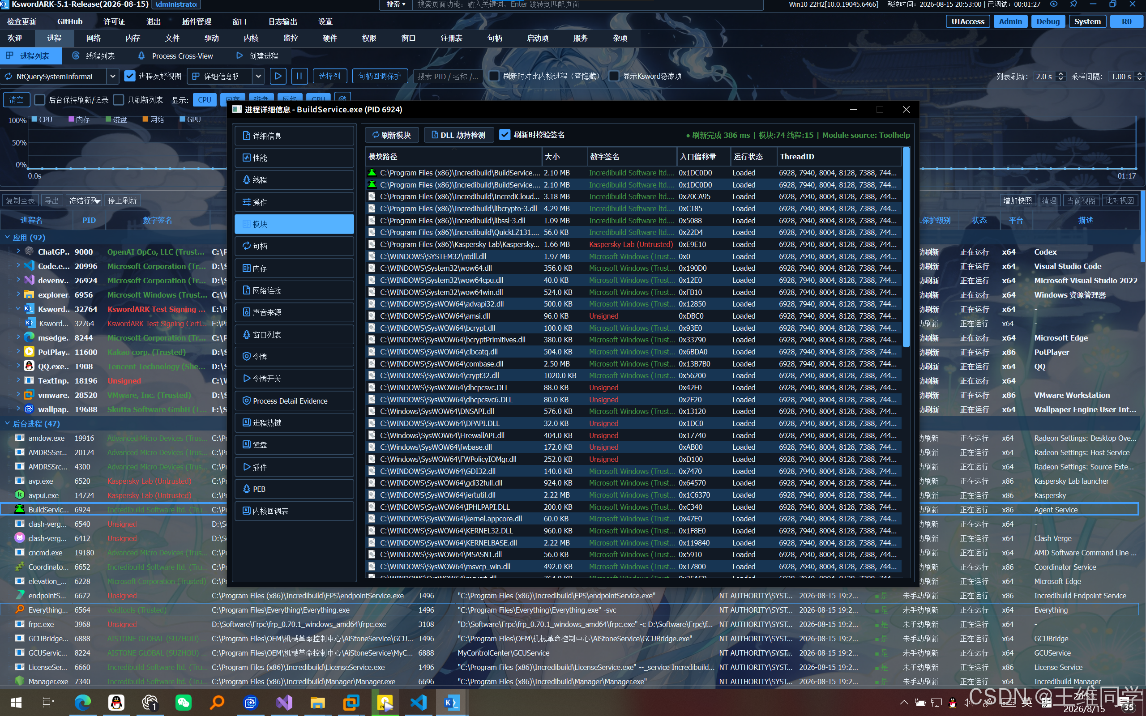The width and height of the screenshot is (1146, 716).
Task: Click the explorer process folder icon
Action: point(30,294)
